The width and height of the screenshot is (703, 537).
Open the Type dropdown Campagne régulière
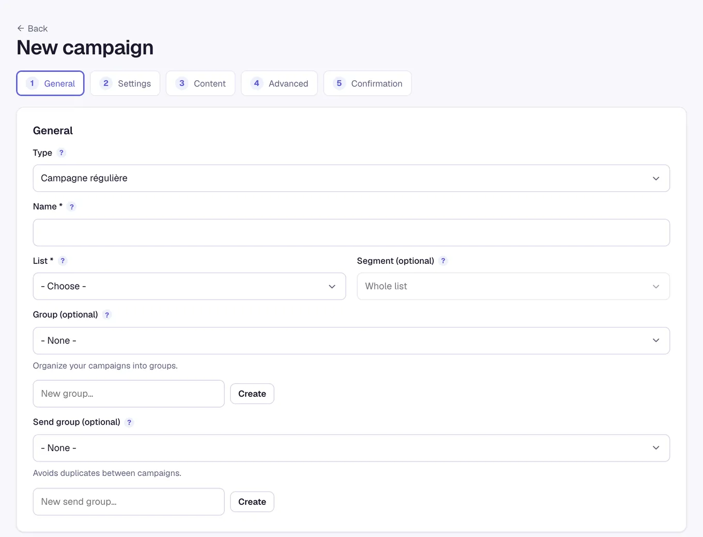(x=352, y=178)
